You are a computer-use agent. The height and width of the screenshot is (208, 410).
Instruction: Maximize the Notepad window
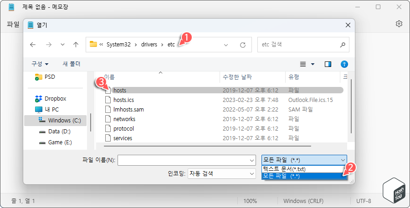coord(378,7)
